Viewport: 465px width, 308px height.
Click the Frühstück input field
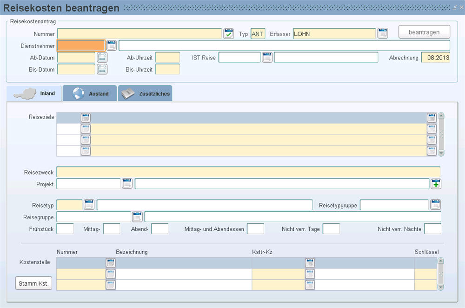point(65,229)
